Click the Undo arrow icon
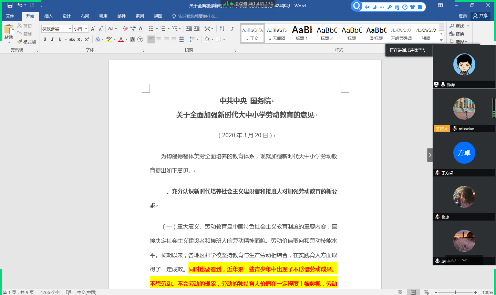The image size is (496, 295). pos(20,5)
